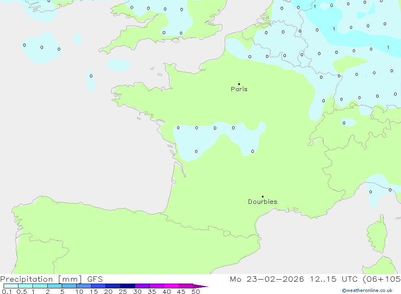Click the 'Precipitation [mm]' title text

click(41, 279)
